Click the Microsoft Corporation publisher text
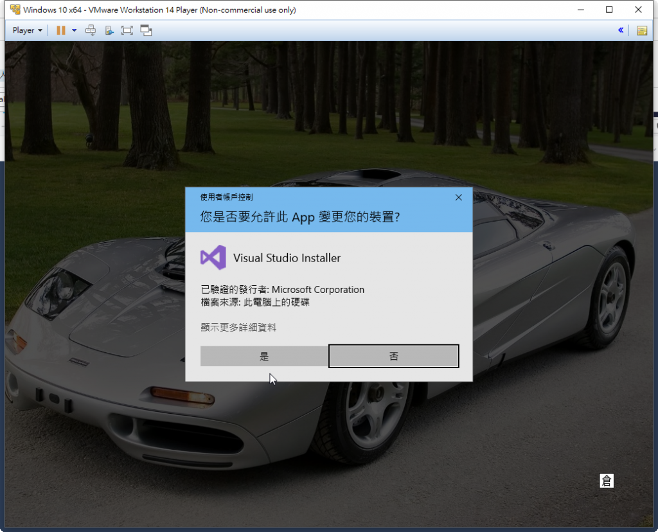Image resolution: width=658 pixels, height=532 pixels. [318, 290]
